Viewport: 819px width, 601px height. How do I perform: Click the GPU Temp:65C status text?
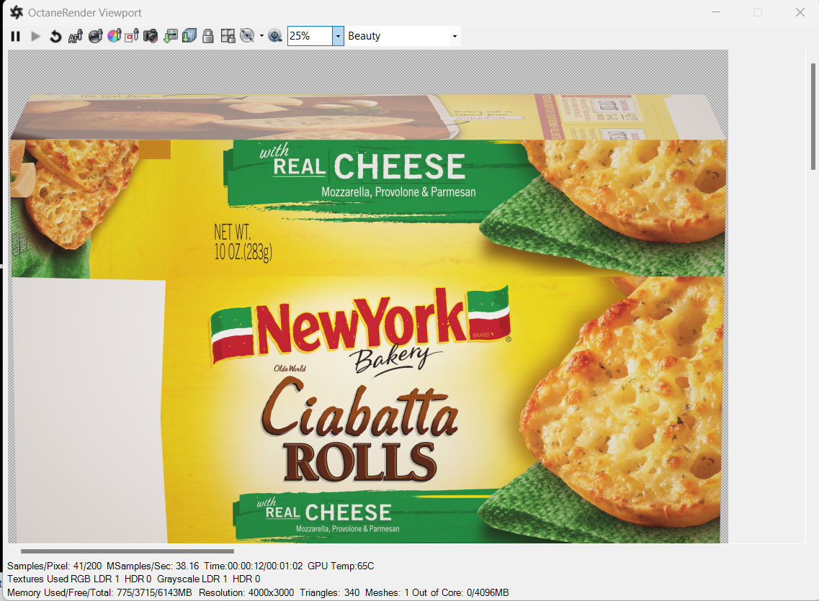[x=341, y=566]
